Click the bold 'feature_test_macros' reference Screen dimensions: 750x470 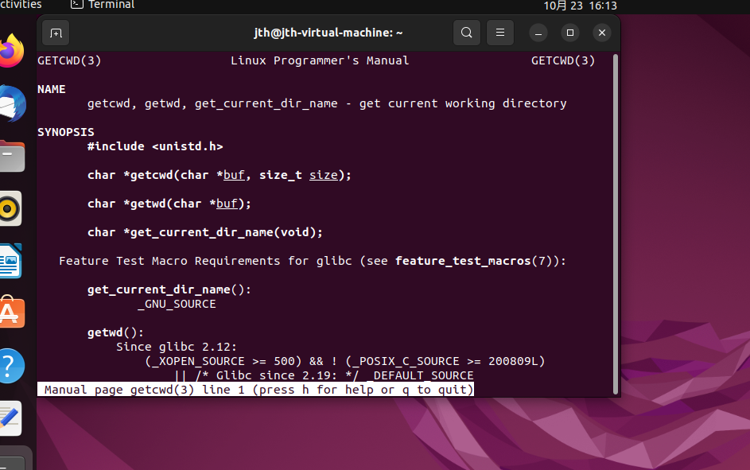pos(463,261)
